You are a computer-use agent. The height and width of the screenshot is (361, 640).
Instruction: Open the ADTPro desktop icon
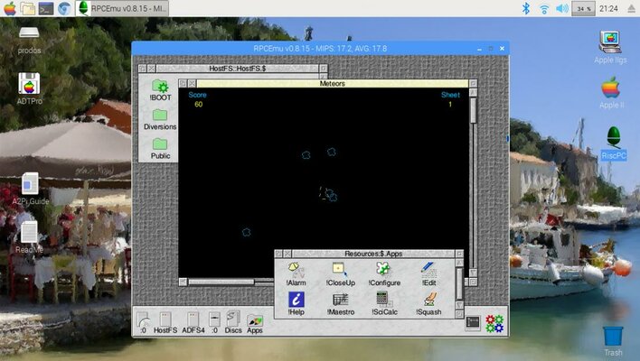pyautogui.click(x=29, y=88)
